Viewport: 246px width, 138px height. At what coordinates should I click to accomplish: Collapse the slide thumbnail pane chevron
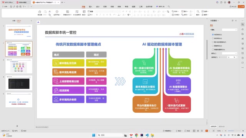click(x=32, y=20)
